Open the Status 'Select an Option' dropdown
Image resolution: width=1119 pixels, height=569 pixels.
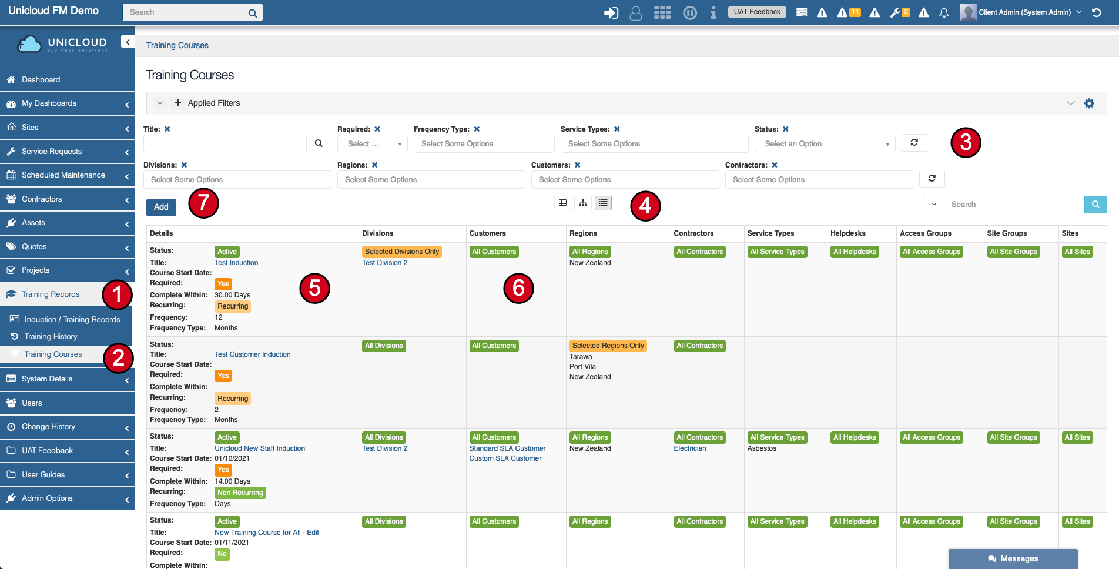(x=825, y=144)
